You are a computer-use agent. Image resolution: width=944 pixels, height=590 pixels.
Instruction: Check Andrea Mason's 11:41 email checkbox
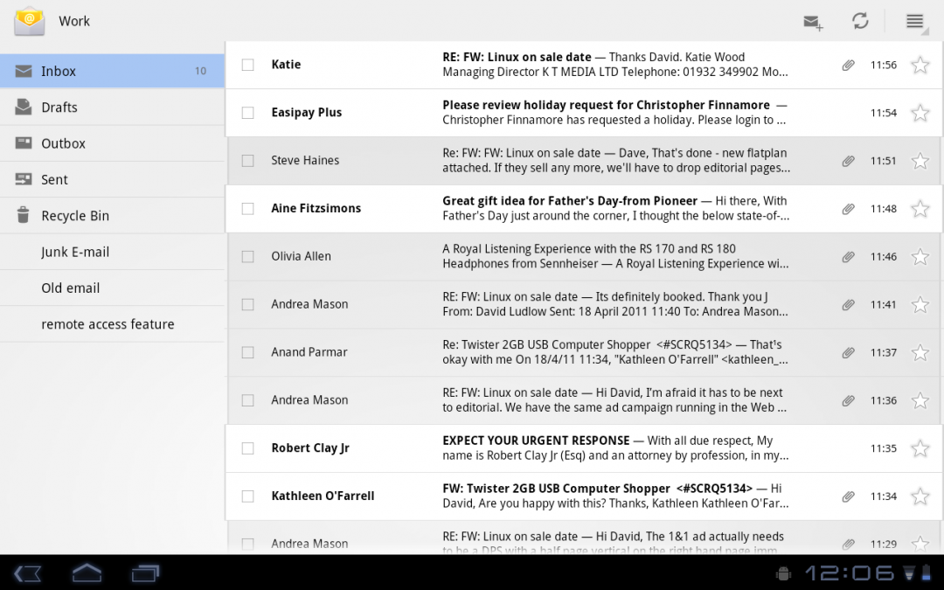tap(247, 305)
